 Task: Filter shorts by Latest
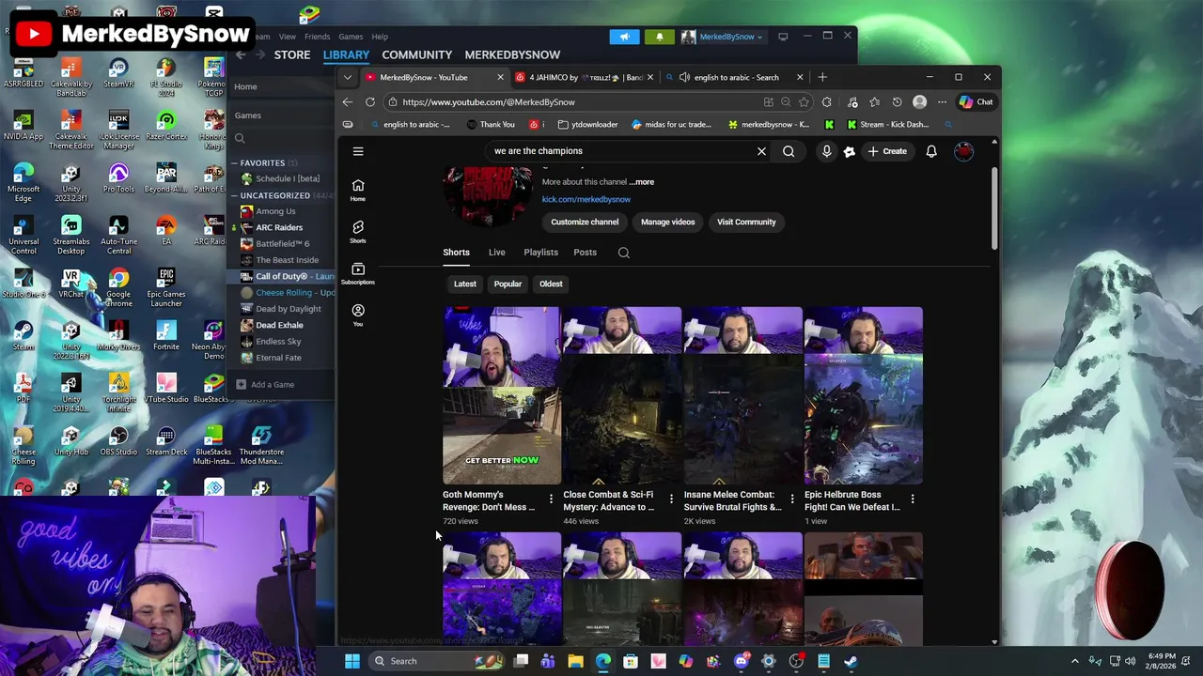(x=465, y=284)
